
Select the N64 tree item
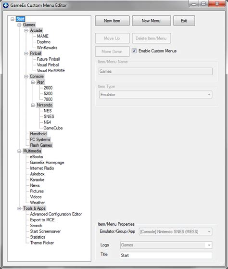coord(47,122)
